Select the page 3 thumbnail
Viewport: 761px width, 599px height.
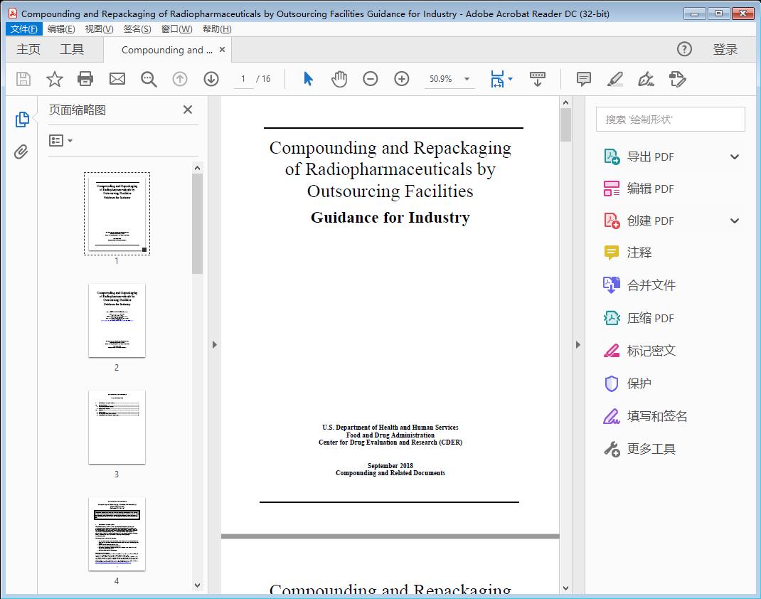[x=116, y=428]
